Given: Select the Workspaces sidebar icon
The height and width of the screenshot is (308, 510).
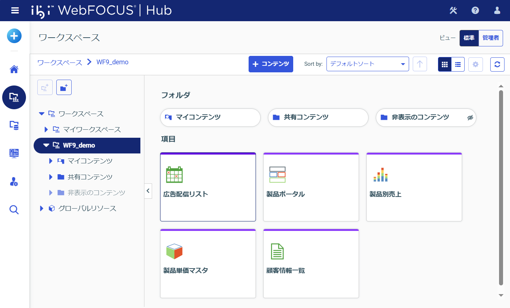Looking at the screenshot, I should [14, 97].
